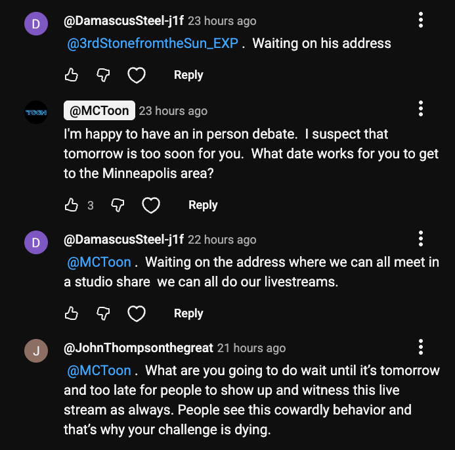Click the '22 hours ago' comment timestamp

222,240
